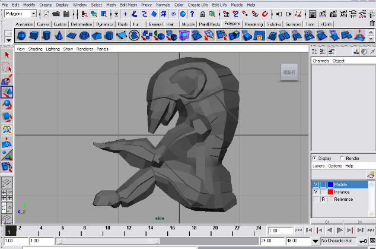Toggle visibility of the Models layer
Screen dimensions: 376x249
[315, 184]
